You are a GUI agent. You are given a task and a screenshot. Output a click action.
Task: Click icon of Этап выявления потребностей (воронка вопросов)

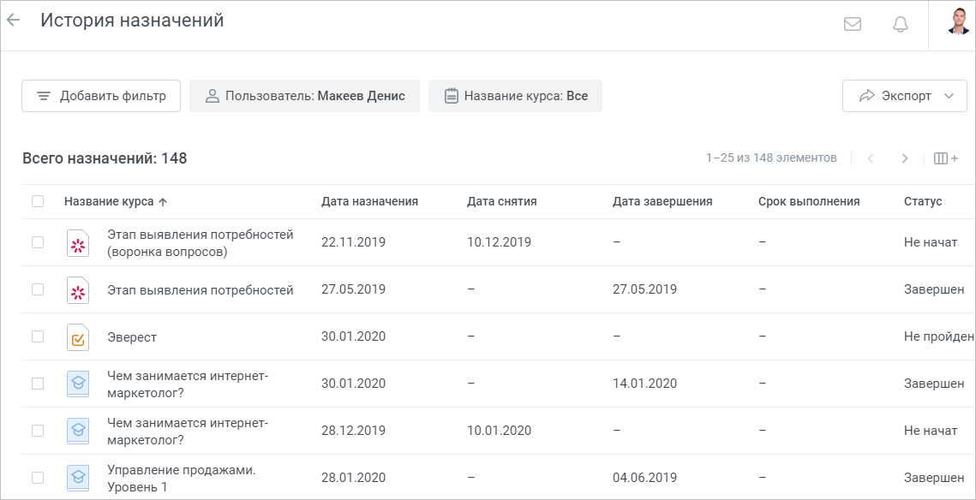click(x=79, y=243)
